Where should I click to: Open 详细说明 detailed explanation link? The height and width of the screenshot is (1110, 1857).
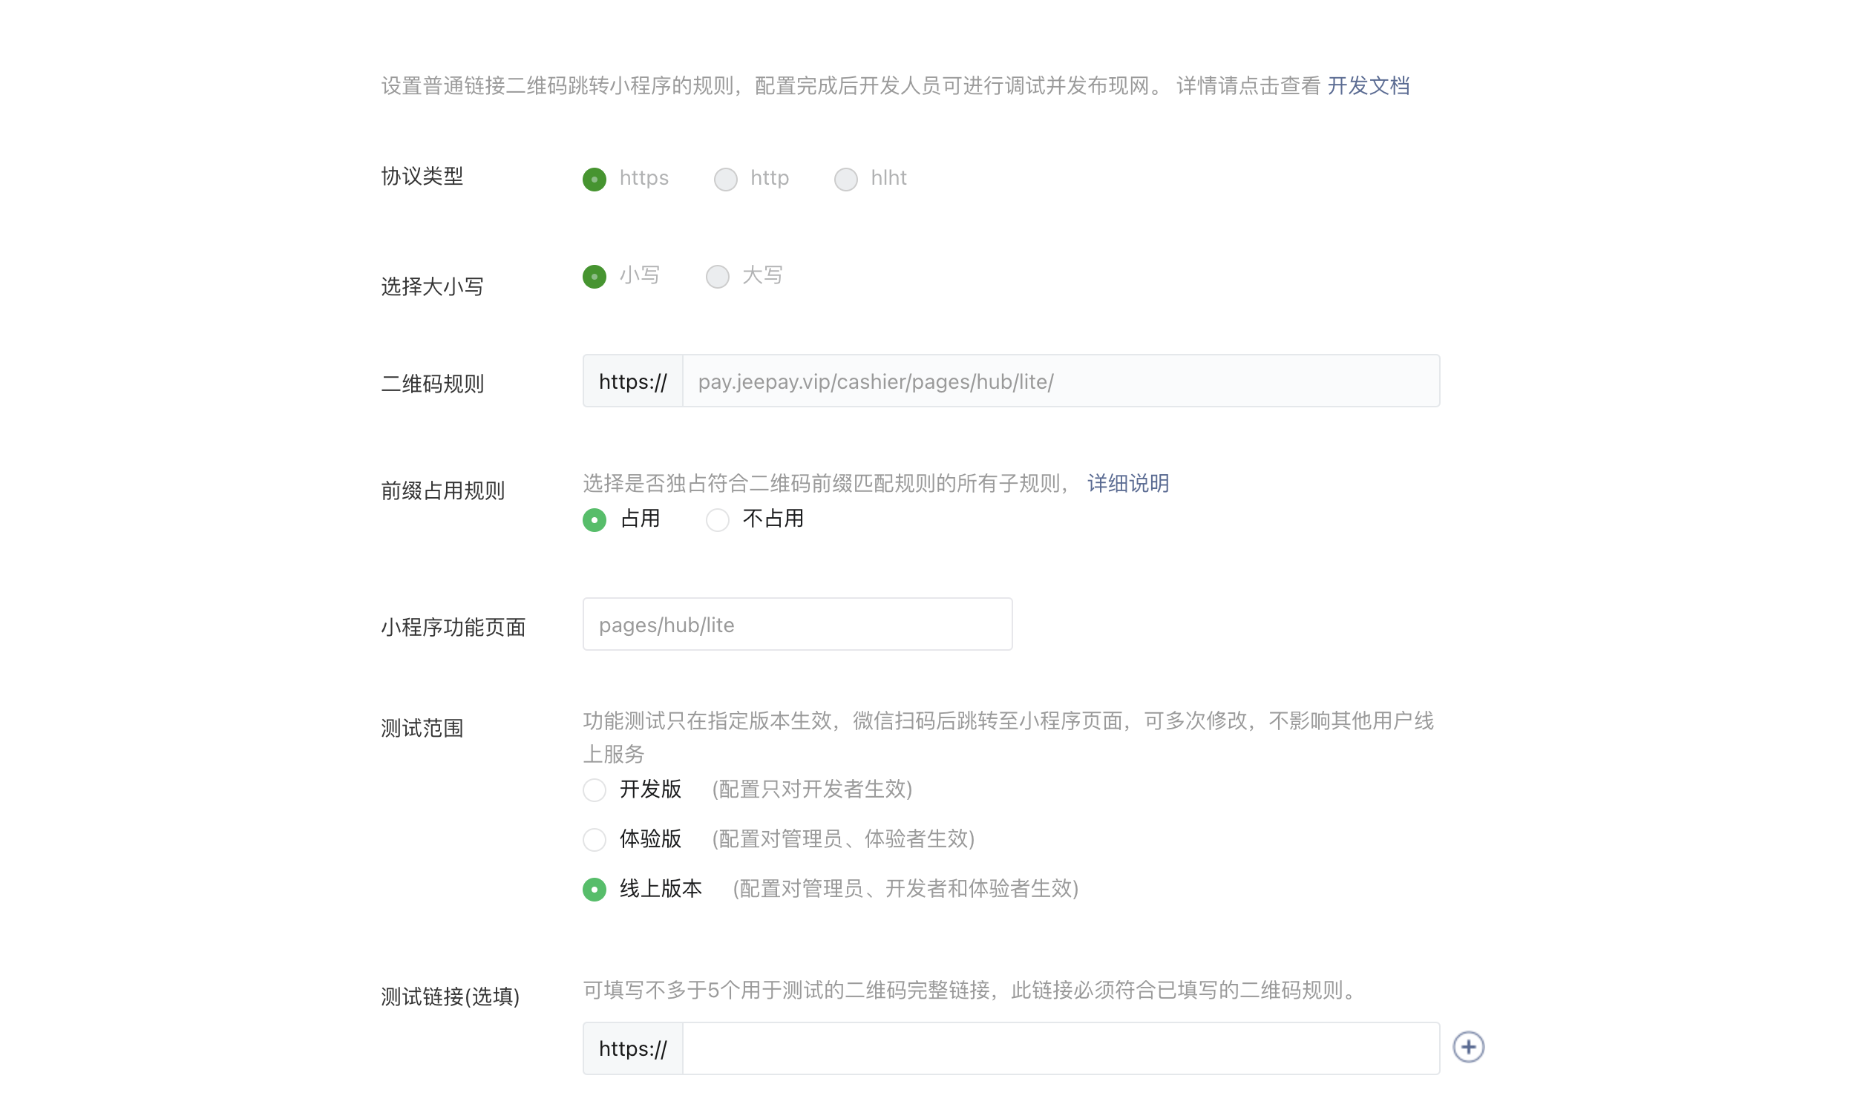(x=1127, y=484)
